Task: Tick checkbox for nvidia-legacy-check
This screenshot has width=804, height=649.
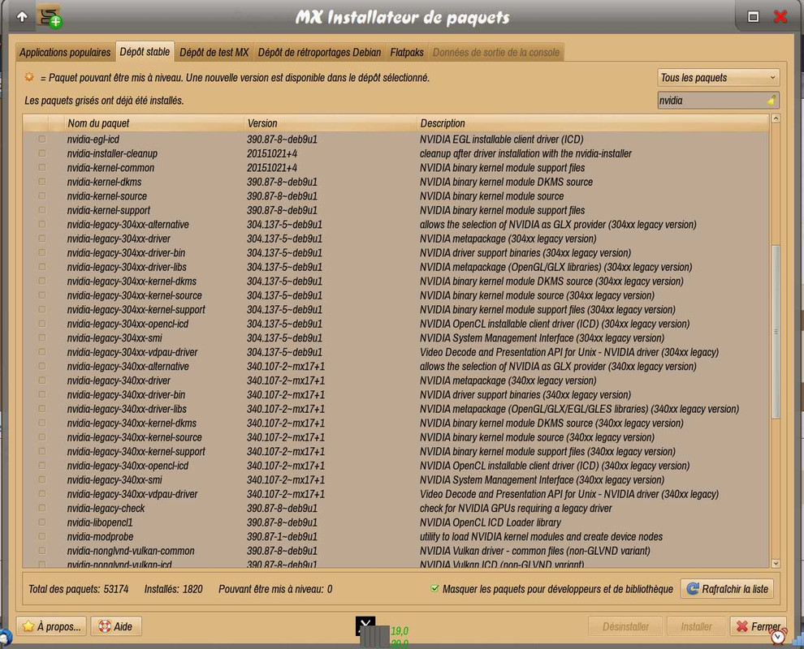Action: pos(42,508)
